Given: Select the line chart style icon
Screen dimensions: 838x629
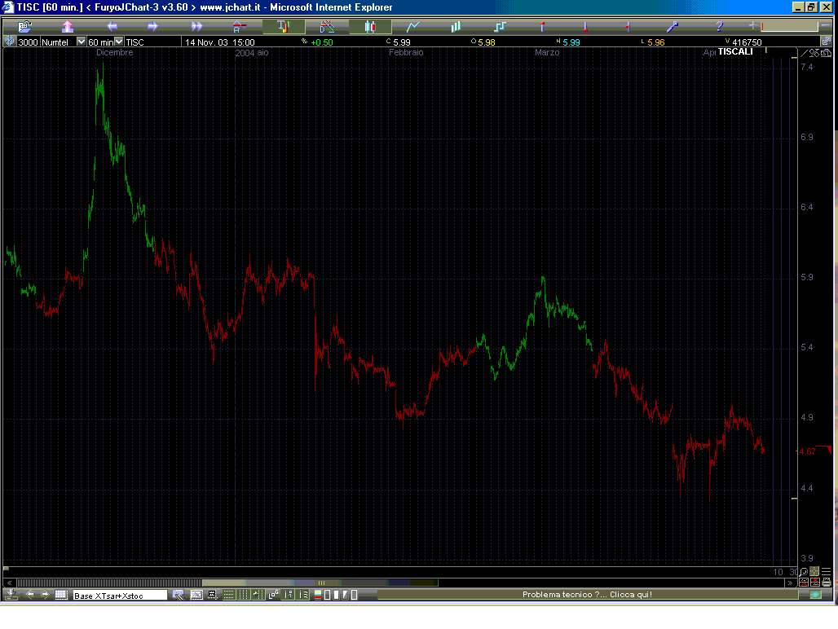Looking at the screenshot, I should (413, 27).
